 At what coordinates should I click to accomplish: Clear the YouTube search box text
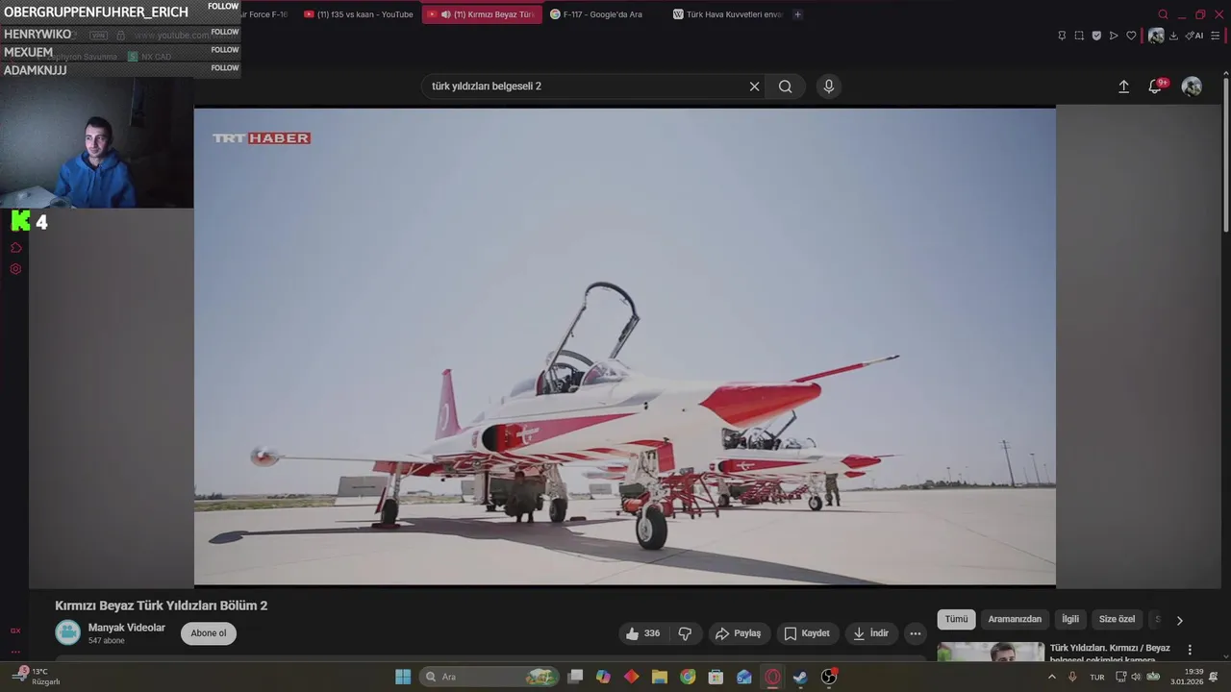754,86
